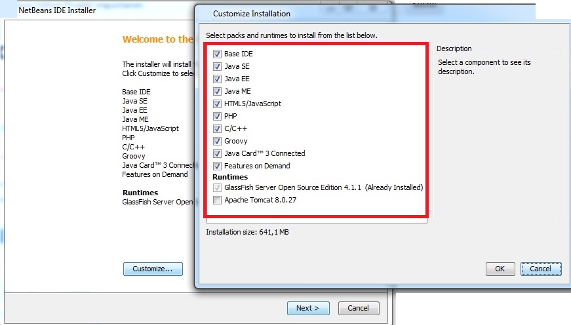Enable Apache Tomcat 8.0.27 checkbox
The height and width of the screenshot is (325, 571).
pyautogui.click(x=217, y=200)
